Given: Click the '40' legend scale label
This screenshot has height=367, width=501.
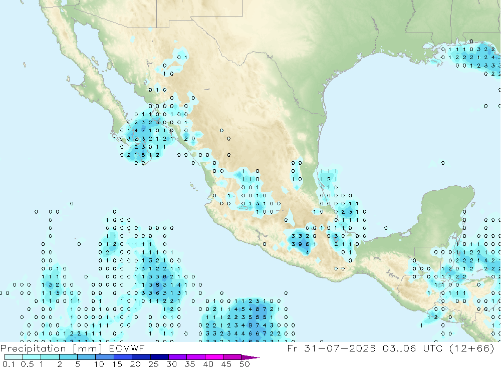Looking at the screenshot, I should pyautogui.click(x=208, y=364).
